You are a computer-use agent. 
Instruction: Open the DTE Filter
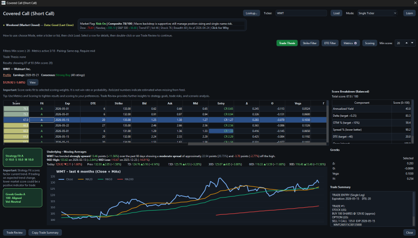point(330,43)
